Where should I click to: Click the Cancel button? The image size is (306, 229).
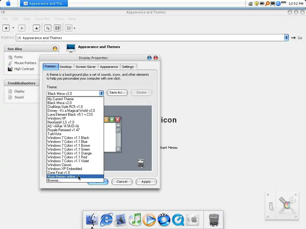click(122, 182)
